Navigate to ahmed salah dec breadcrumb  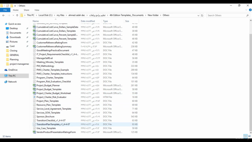77,15
